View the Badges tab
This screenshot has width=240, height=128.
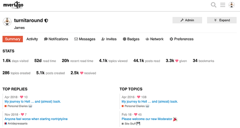131,39
